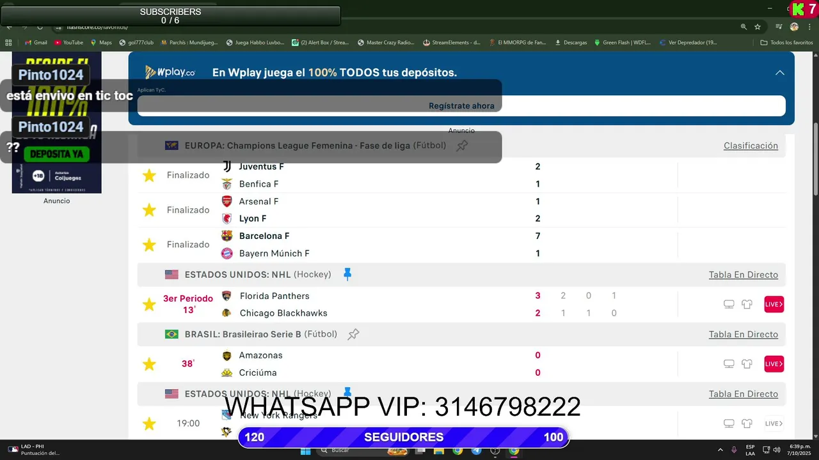819x460 pixels.
Task: Click Criciúma team crest
Action: tap(227, 372)
